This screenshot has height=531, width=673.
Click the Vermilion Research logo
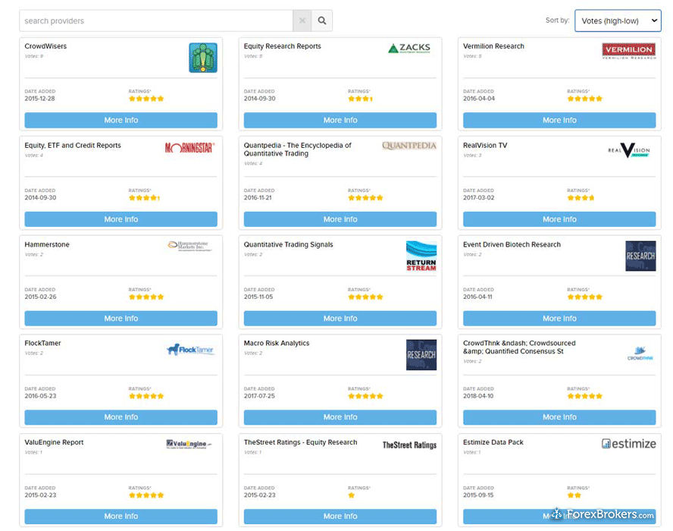(x=628, y=51)
